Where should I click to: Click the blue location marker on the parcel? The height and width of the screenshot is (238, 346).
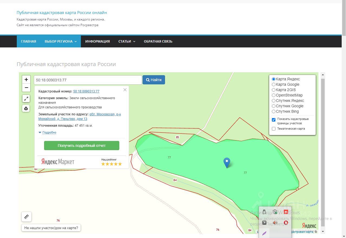pyautogui.click(x=227, y=162)
